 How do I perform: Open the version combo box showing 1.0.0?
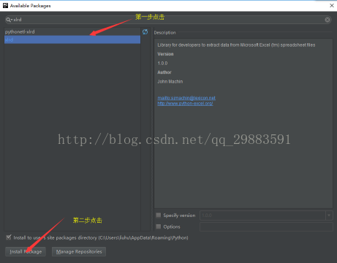pyautogui.click(x=266, y=216)
